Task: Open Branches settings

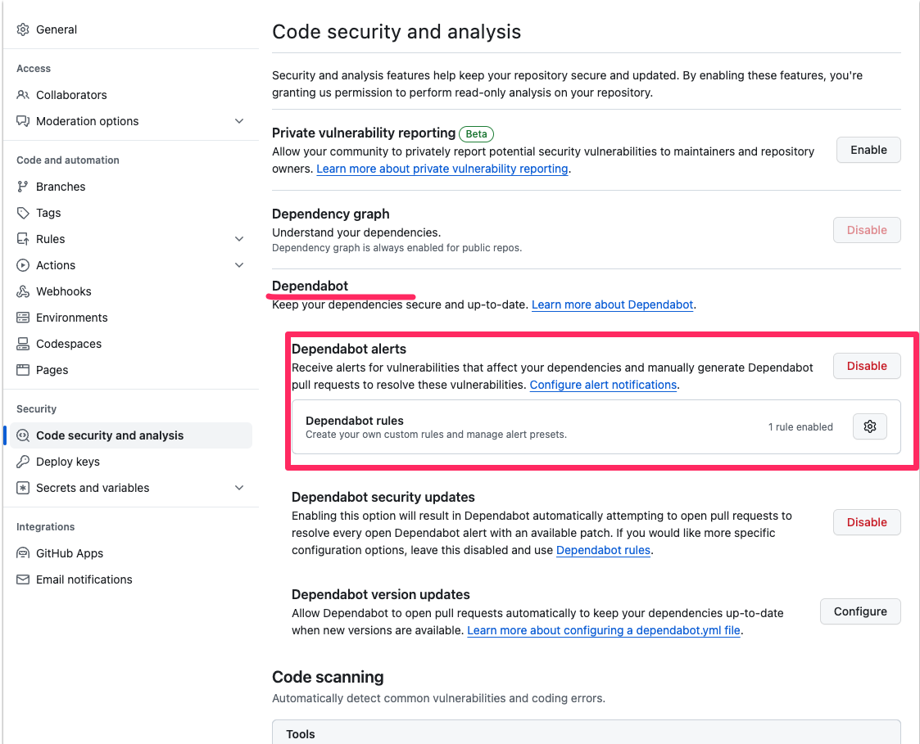Action: 61,187
